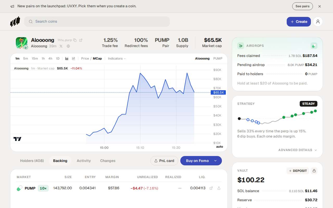Toggle chart to Price view

pyautogui.click(x=85, y=58)
